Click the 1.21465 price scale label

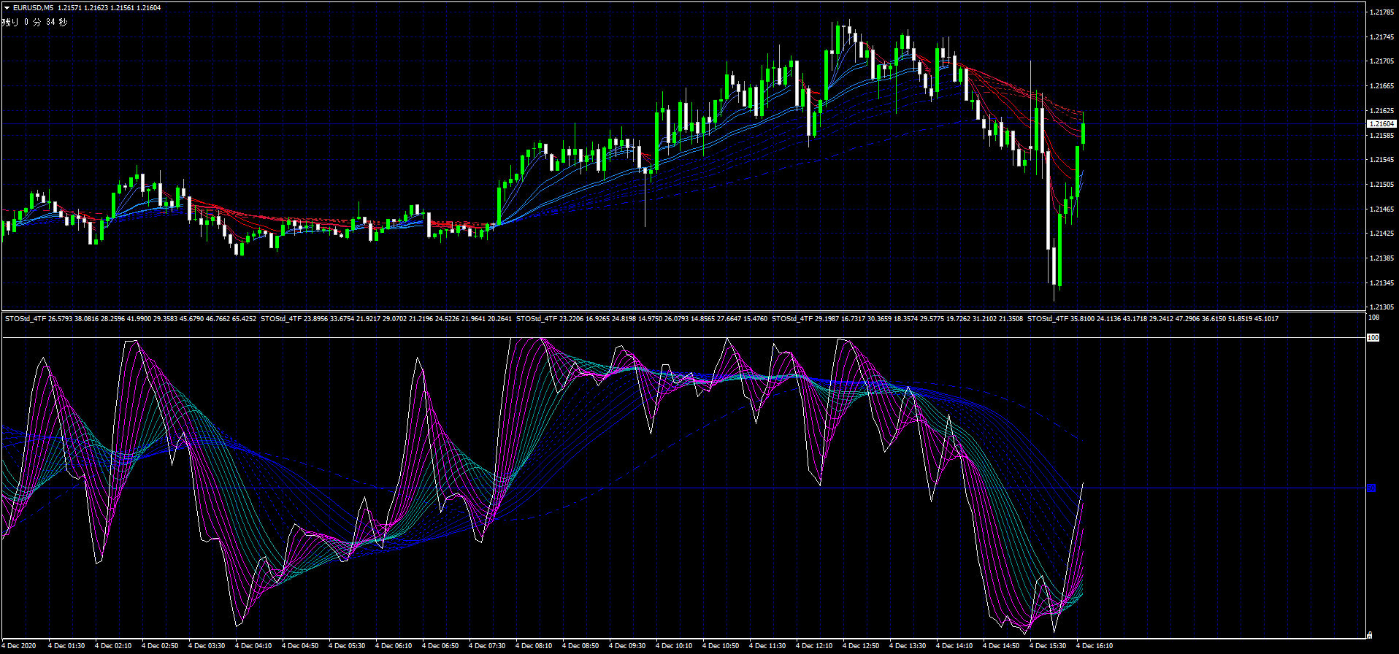coord(1382,209)
